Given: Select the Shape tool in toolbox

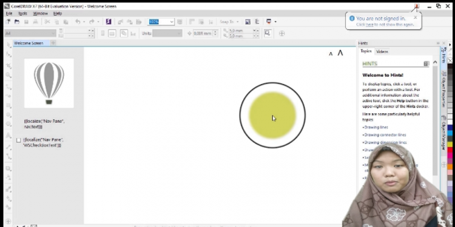Looking at the screenshot, I should 8,54.
